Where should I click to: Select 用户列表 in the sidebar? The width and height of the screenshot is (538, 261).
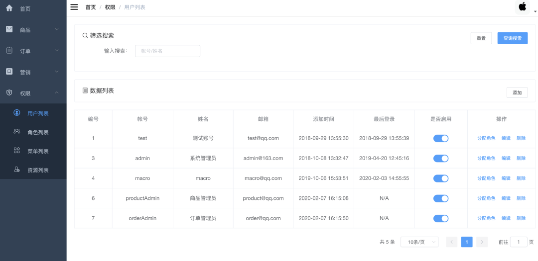coord(33,113)
